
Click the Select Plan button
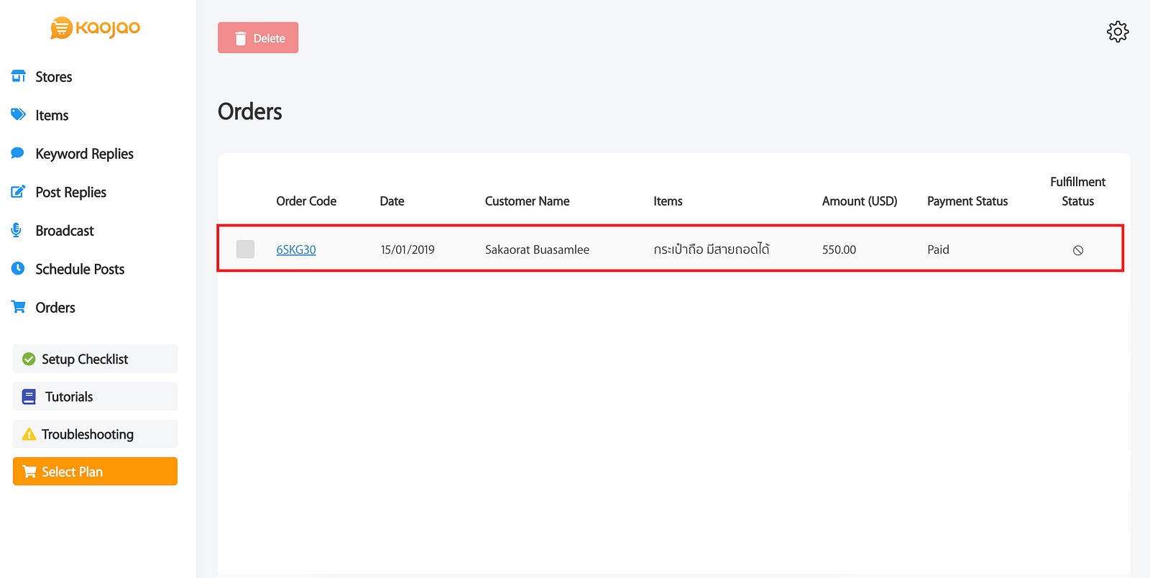coord(95,472)
